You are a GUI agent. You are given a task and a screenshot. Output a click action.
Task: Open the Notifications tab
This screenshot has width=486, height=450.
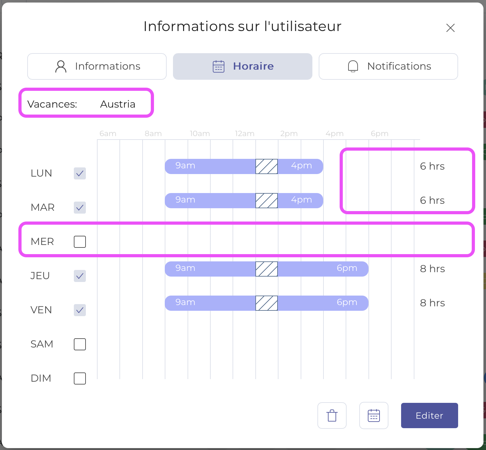pyautogui.click(x=388, y=66)
